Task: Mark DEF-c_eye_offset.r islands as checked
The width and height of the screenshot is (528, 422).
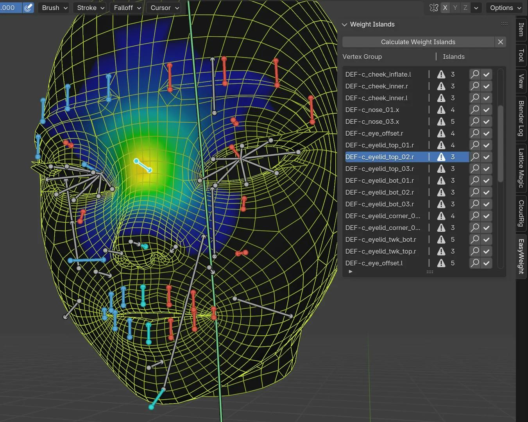Action: [486, 133]
